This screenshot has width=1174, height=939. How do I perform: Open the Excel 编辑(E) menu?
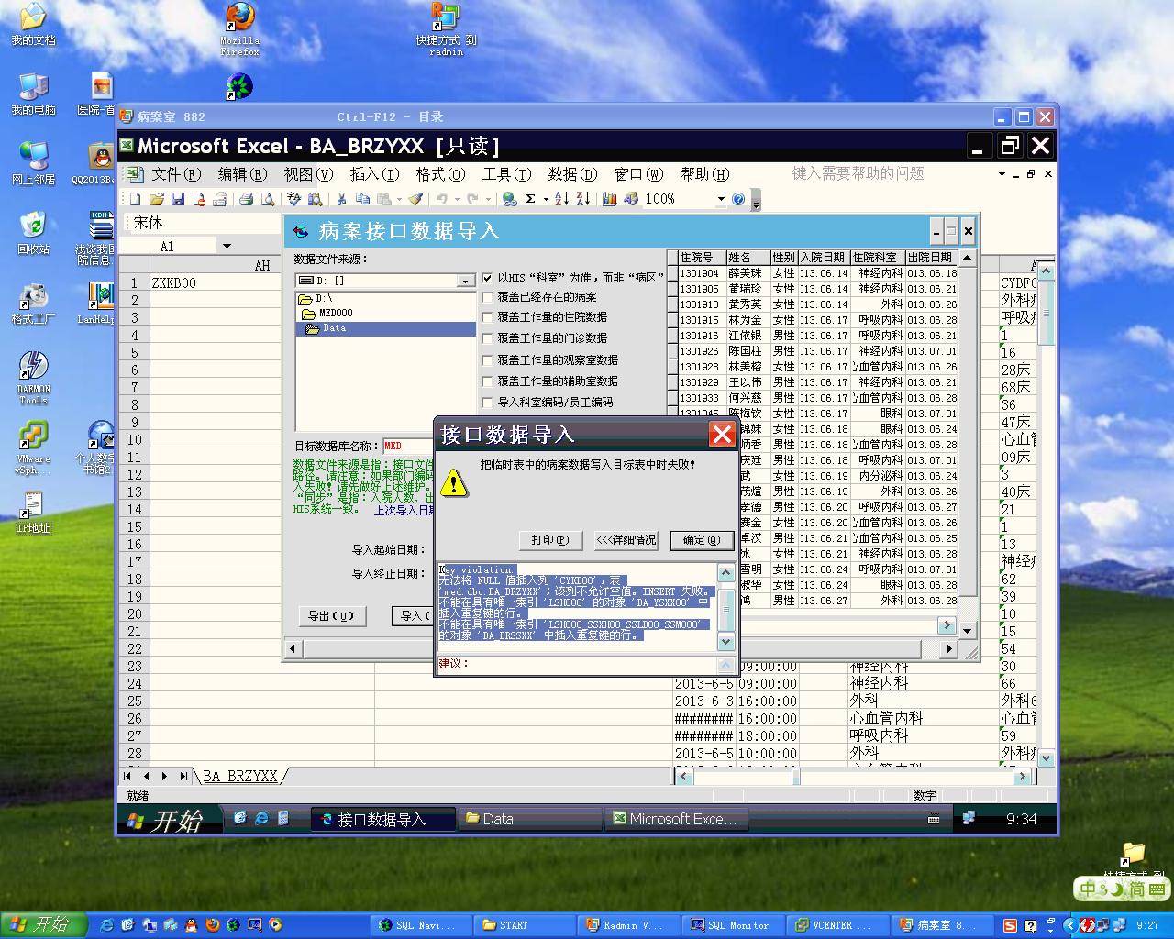(x=242, y=174)
